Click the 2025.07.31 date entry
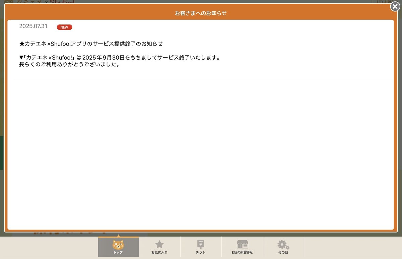 coord(33,26)
